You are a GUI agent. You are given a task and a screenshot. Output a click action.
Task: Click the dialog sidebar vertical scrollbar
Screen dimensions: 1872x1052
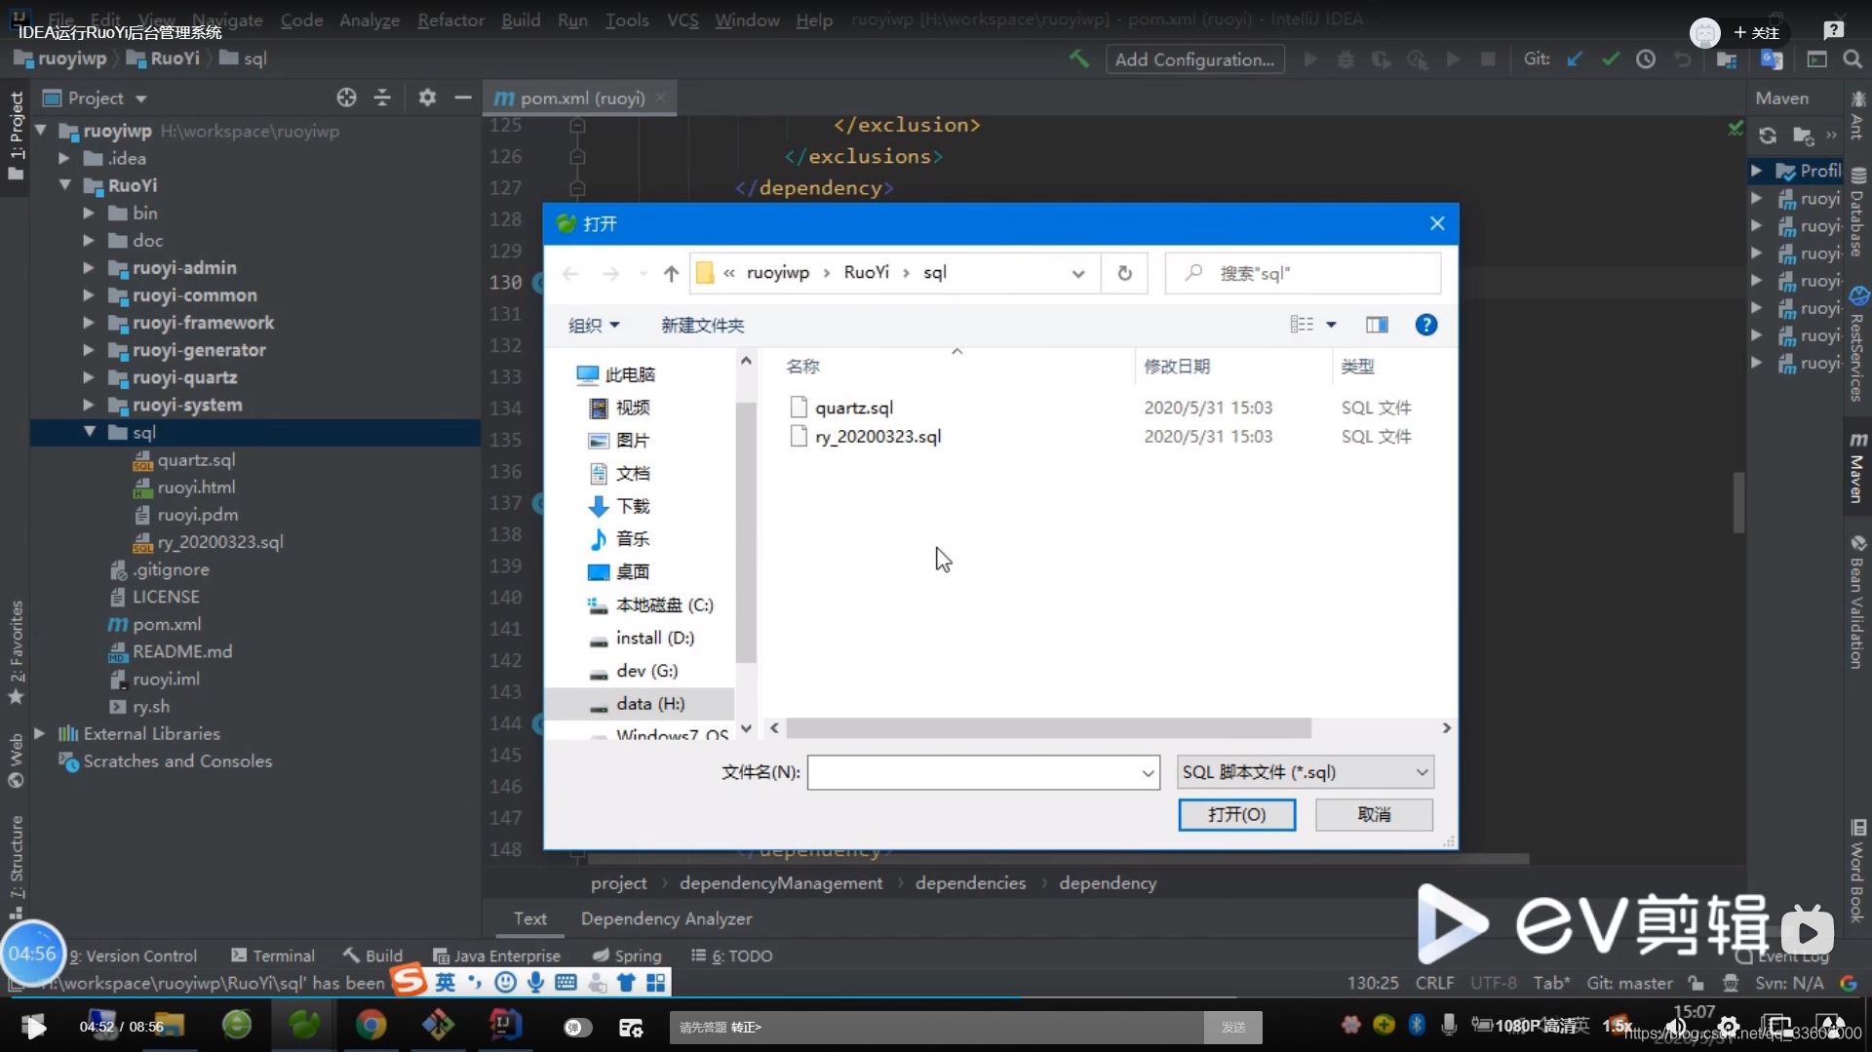point(746,531)
